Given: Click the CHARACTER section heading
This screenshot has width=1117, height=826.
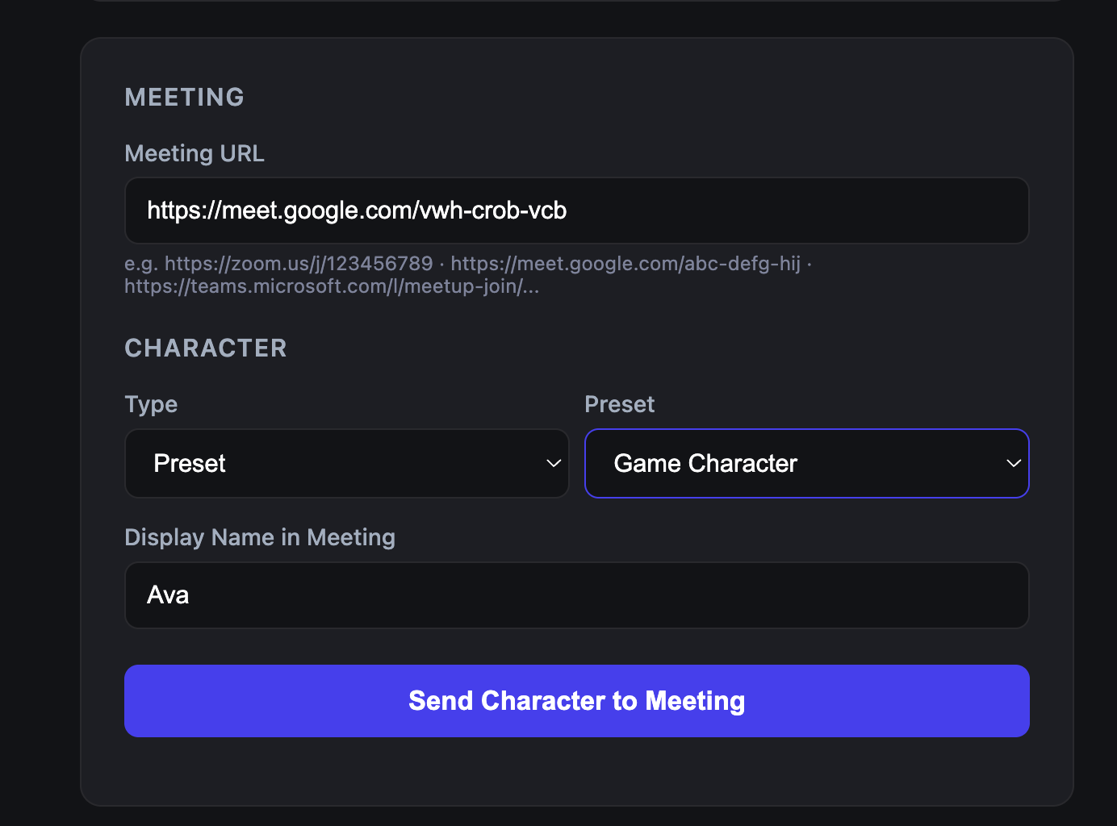Looking at the screenshot, I should (205, 347).
